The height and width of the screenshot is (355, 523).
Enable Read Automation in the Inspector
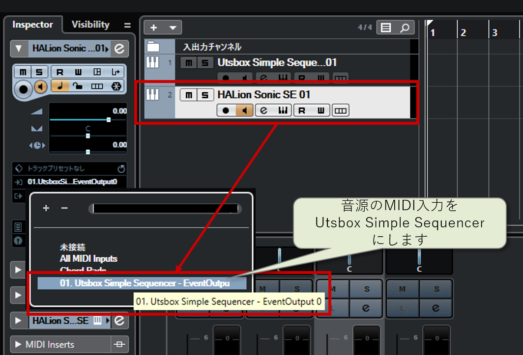(59, 72)
